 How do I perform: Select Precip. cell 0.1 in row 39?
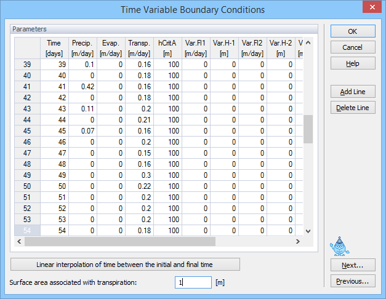82,64
